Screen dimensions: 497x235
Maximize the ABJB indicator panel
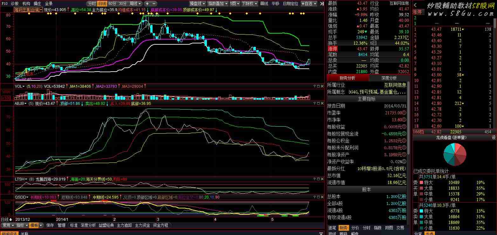[318, 103]
